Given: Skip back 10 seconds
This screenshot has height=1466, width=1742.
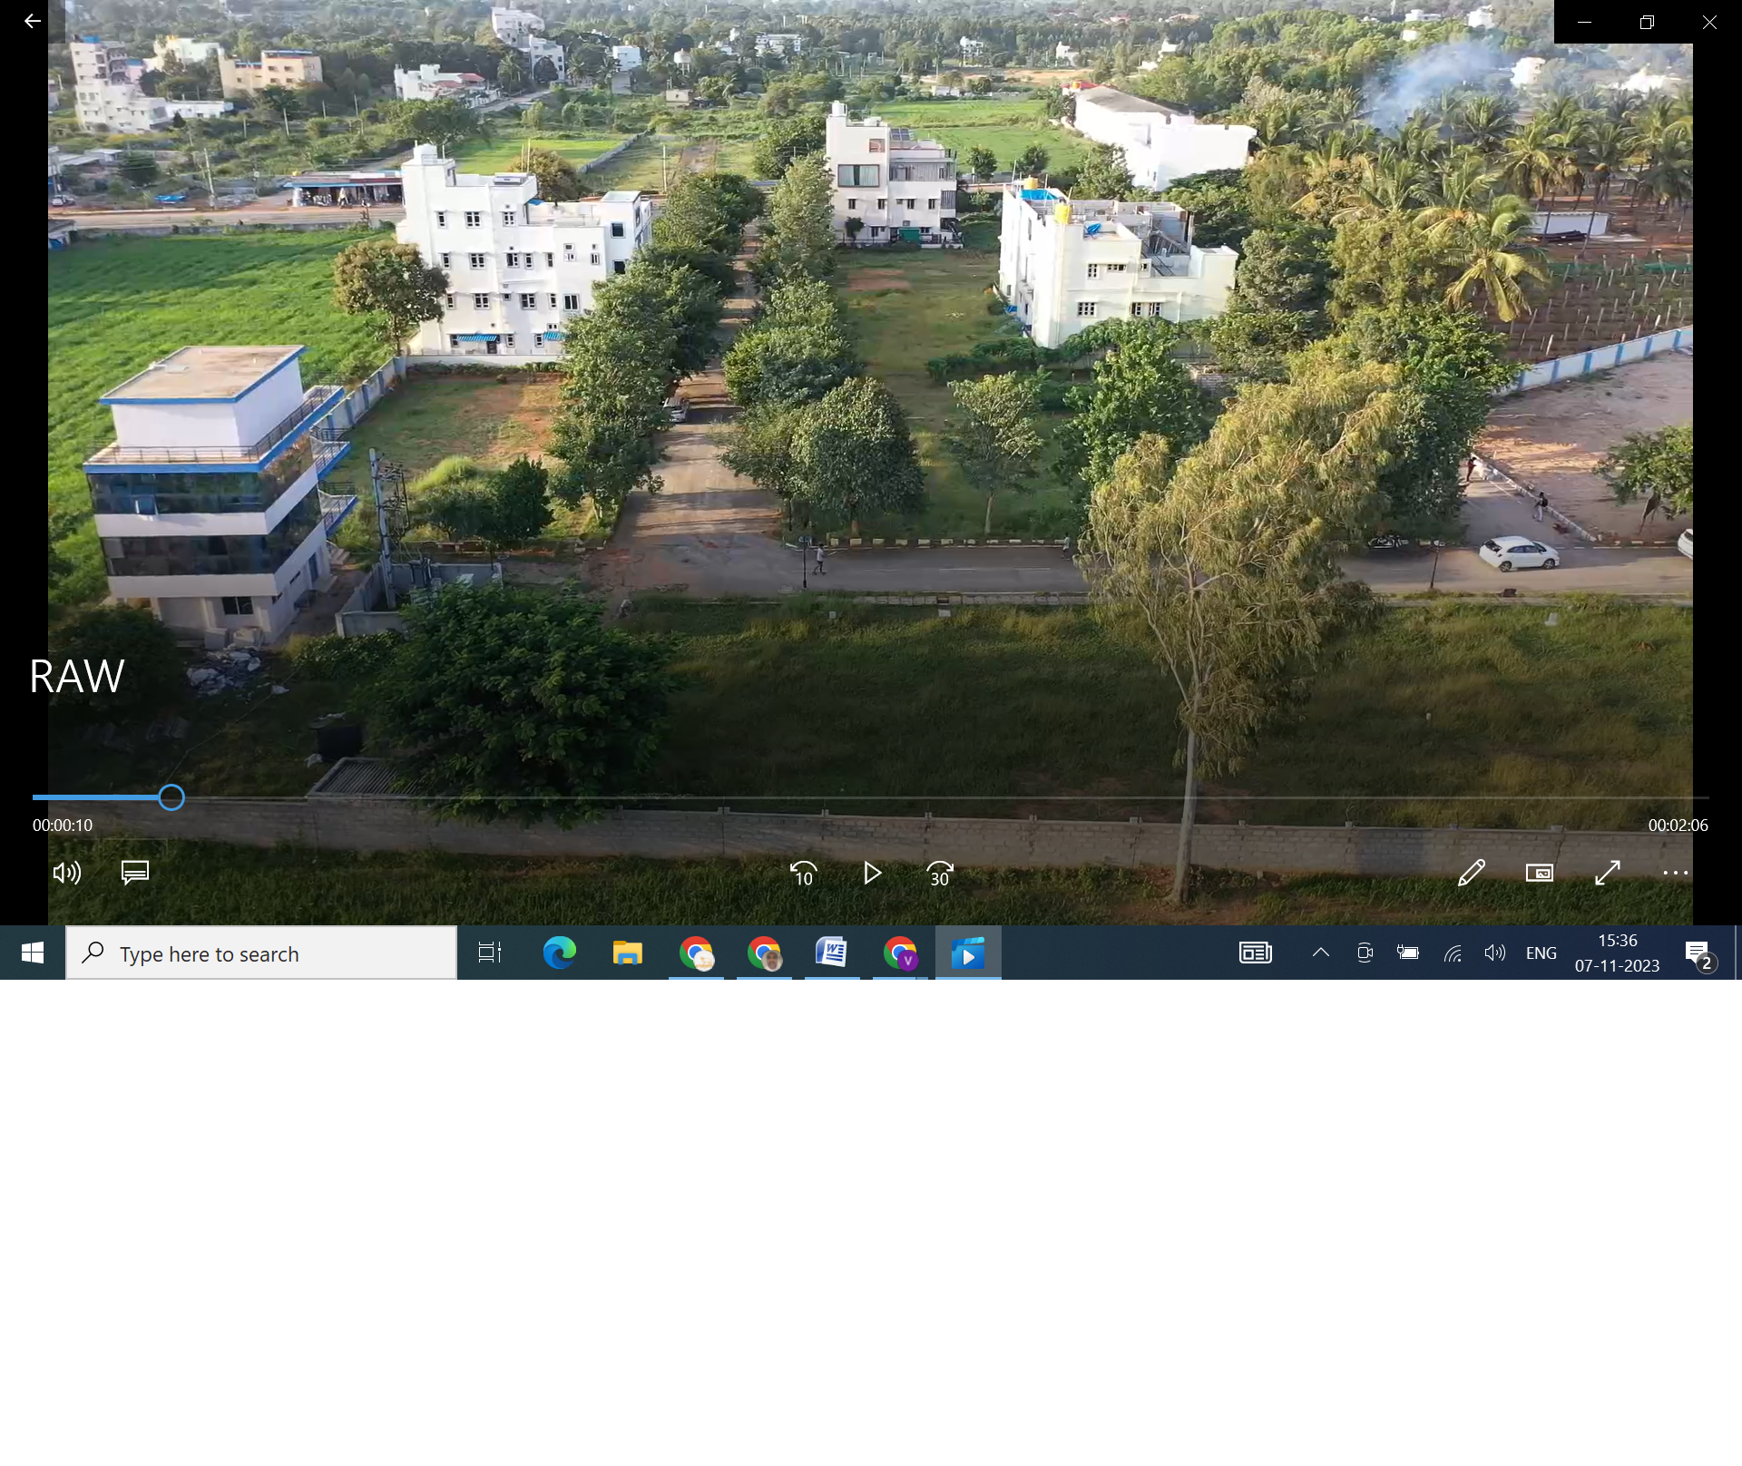Looking at the screenshot, I should [803, 873].
